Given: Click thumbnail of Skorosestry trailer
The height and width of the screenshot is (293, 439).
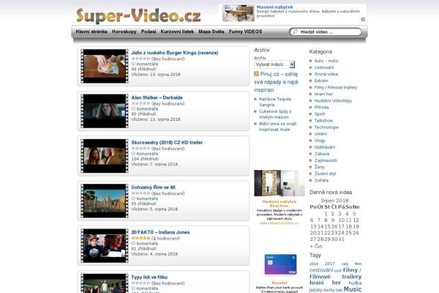Looking at the screenshot, I should coord(105,156).
